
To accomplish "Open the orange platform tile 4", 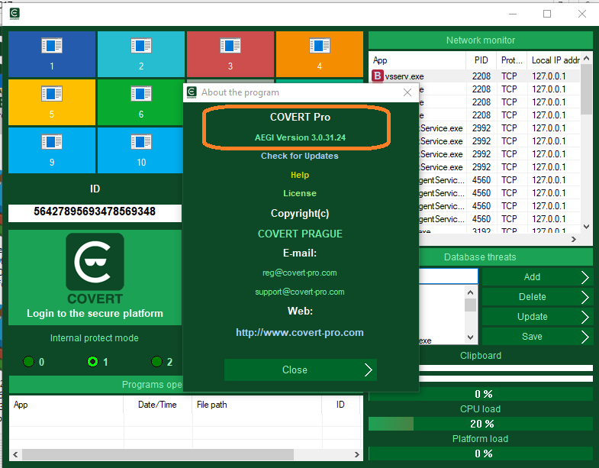I will click(320, 54).
